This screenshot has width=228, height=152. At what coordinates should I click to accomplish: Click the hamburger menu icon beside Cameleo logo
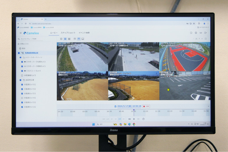[20, 33]
